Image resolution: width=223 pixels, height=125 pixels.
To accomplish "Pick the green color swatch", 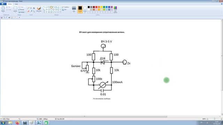I will [104, 7].
